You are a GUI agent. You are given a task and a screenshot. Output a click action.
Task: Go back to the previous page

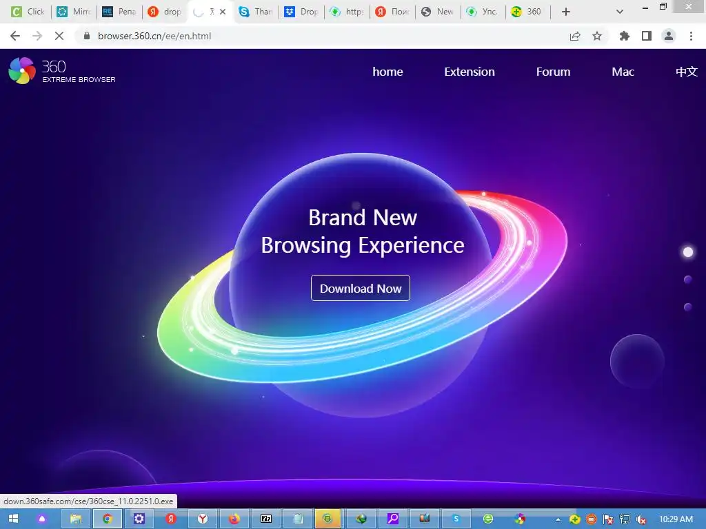pyautogui.click(x=15, y=36)
